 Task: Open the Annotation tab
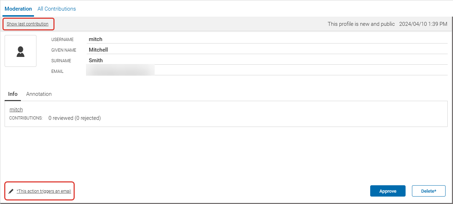(x=39, y=94)
